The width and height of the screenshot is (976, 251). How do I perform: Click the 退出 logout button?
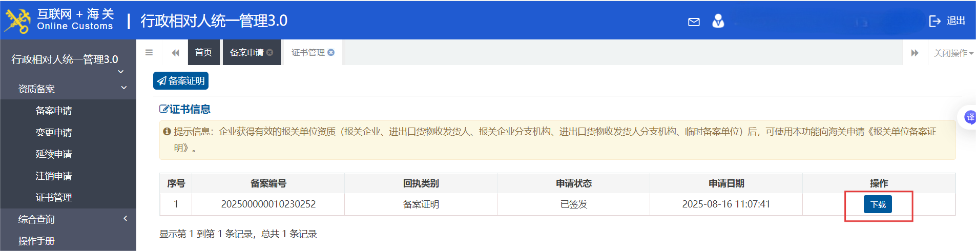tap(947, 21)
